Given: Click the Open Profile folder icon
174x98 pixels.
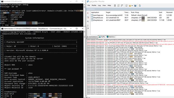Looking at the screenshot, I should pyautogui.click(x=130, y=6).
